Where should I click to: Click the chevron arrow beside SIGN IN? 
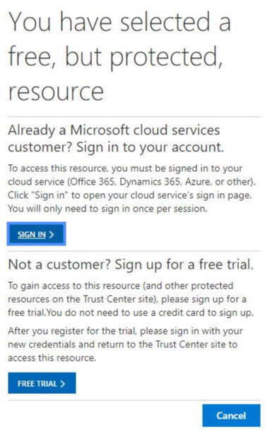(x=52, y=235)
